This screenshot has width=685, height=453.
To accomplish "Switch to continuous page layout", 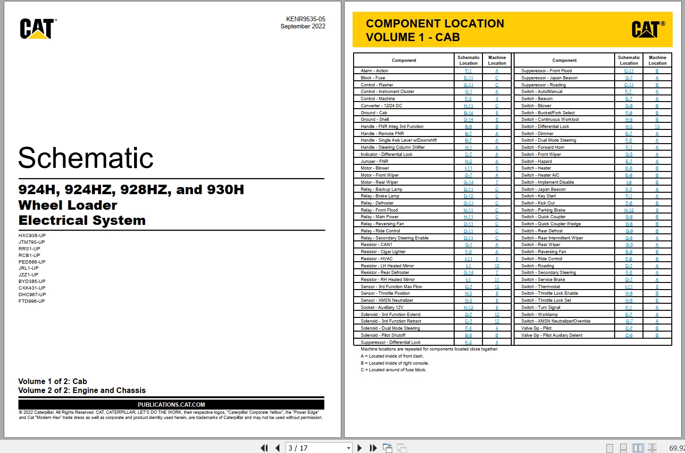I will click(x=623, y=448).
